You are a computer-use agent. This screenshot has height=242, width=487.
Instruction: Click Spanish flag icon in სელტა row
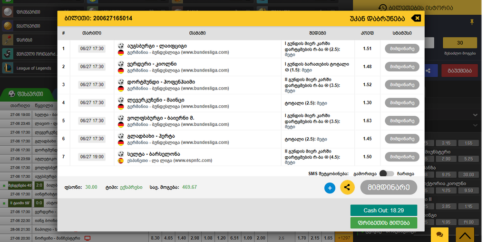(x=121, y=161)
